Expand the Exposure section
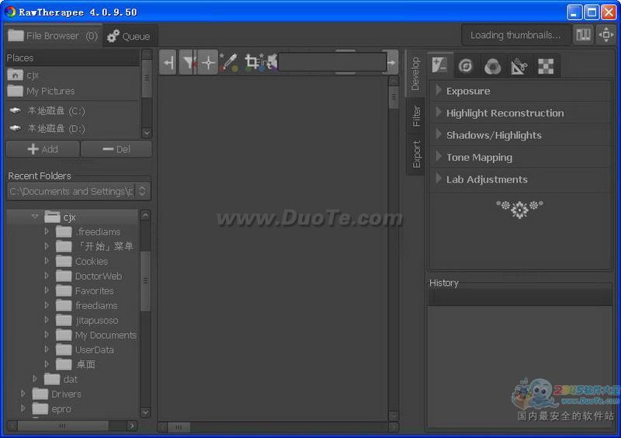This screenshot has height=438, width=621. (467, 91)
